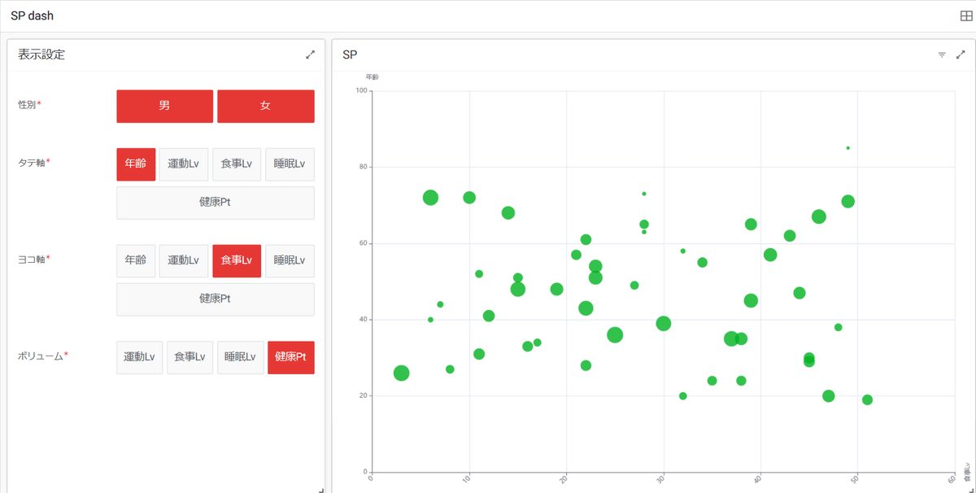Viewport: 976px width, 493px height.
Task: Click the SP chart panel heading
Action: click(x=350, y=55)
